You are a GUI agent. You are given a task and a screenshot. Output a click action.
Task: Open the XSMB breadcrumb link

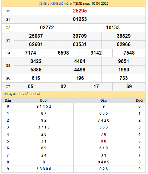(43, 3)
